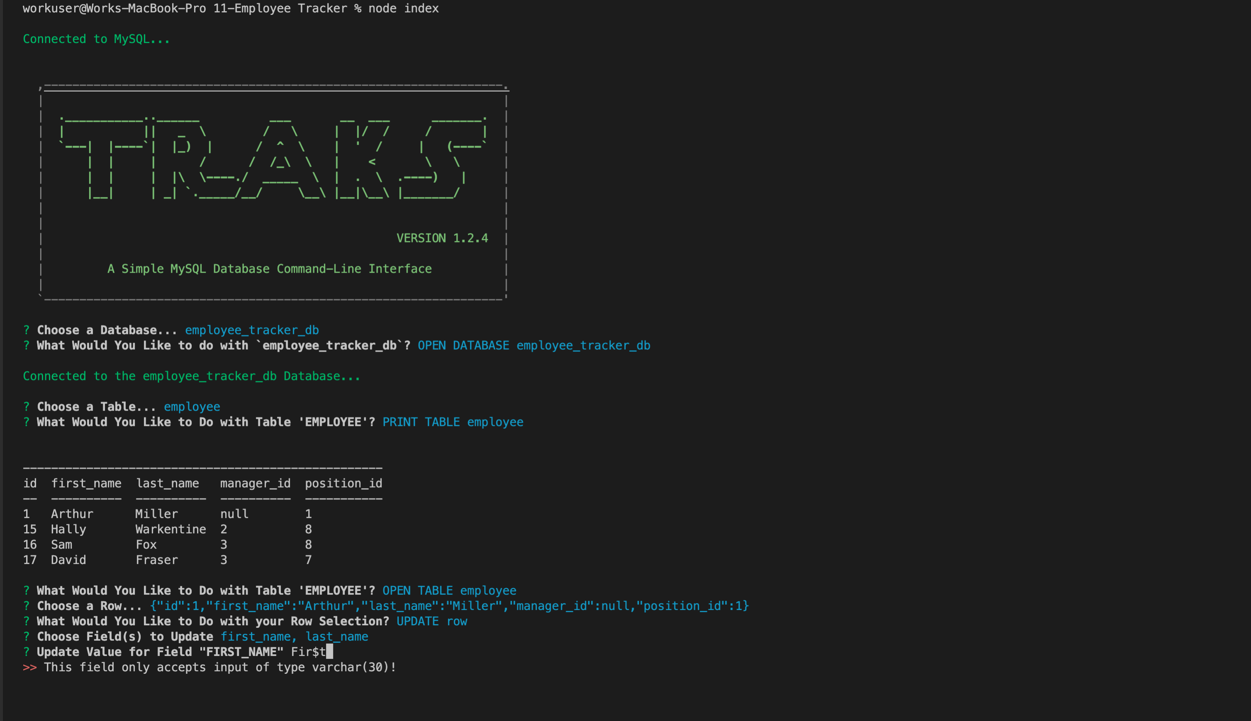The image size is (1251, 721).
Task: Click the varchar(30) validation error message
Action: pos(219,668)
